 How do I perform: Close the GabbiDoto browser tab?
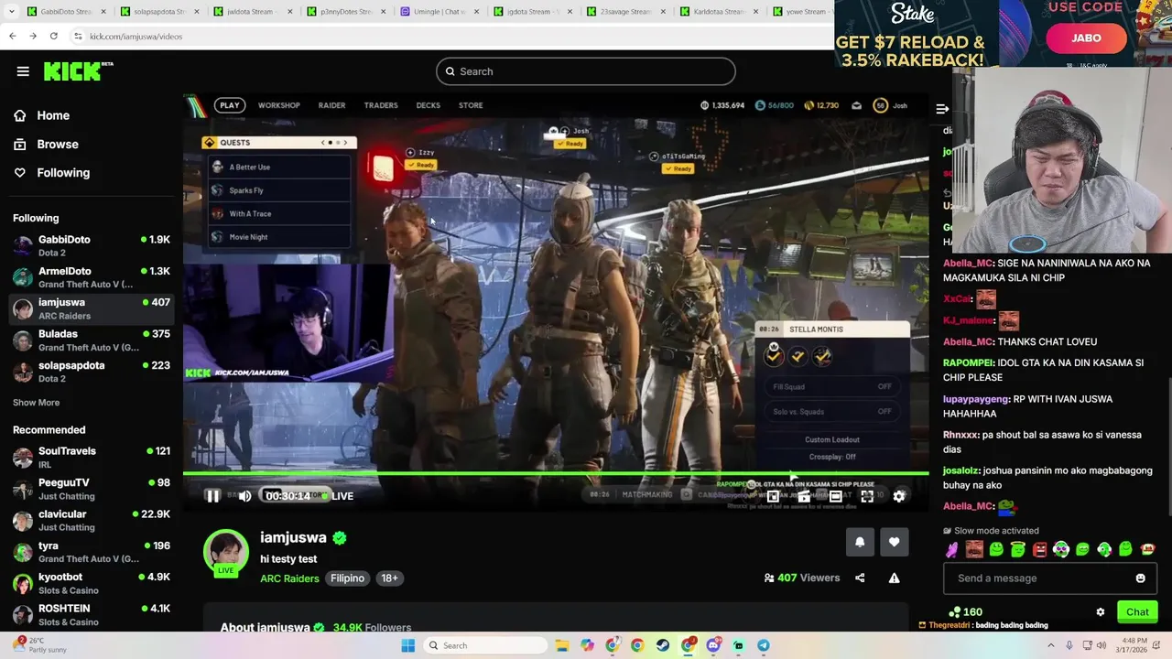103,11
